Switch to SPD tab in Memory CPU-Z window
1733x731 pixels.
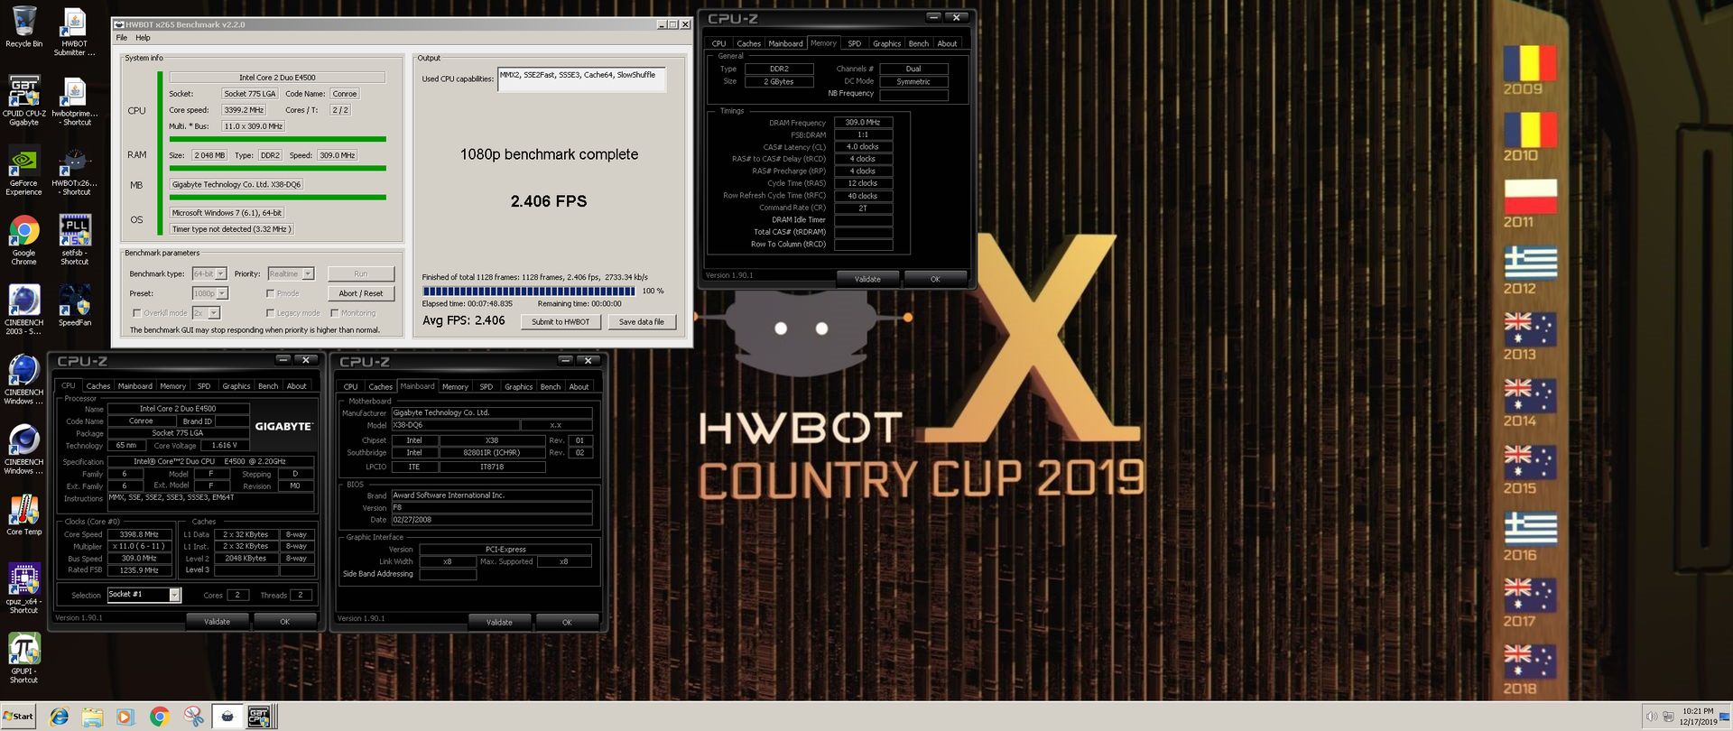pos(854,43)
